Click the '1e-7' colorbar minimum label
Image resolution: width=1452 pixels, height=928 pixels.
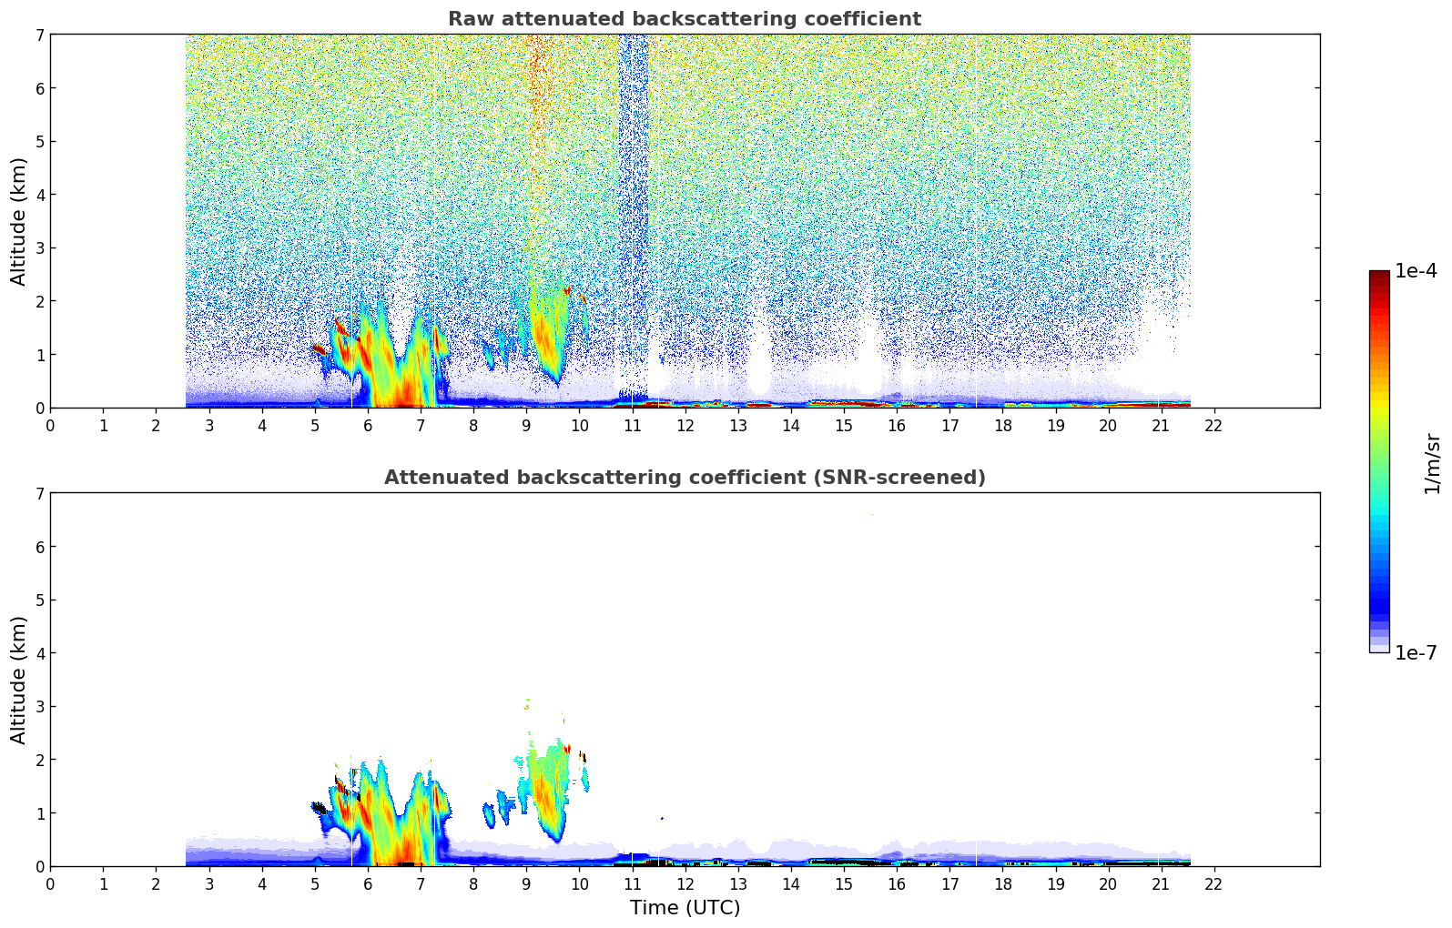pos(1416,652)
